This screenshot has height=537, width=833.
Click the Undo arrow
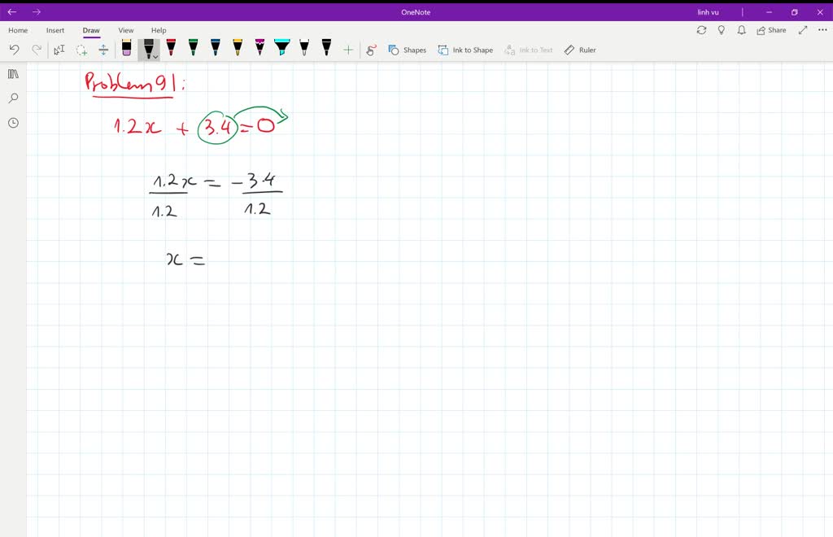(x=14, y=49)
